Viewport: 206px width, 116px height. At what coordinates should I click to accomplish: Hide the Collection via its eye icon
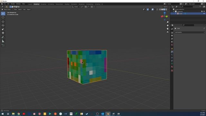click(204, 12)
